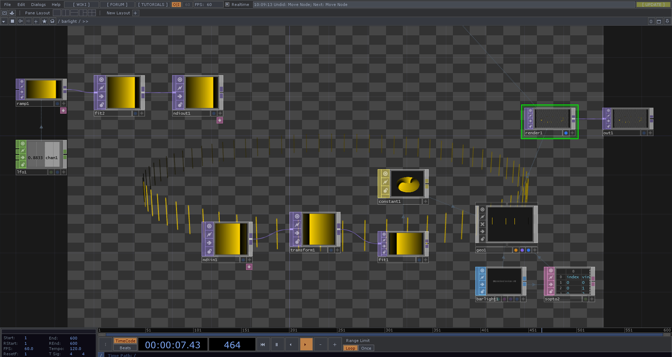The height and width of the screenshot is (357, 672).
Task: Add a new layout with plus button
Action: pos(135,13)
